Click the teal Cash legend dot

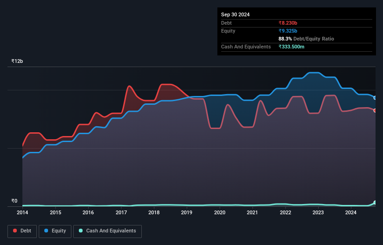pyautogui.click(x=81, y=231)
